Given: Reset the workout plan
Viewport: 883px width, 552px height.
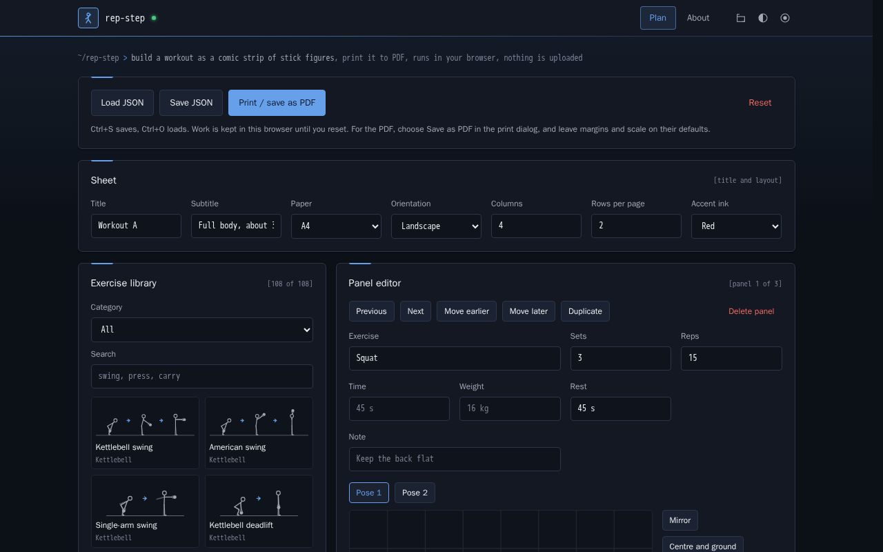Looking at the screenshot, I should click(x=760, y=103).
